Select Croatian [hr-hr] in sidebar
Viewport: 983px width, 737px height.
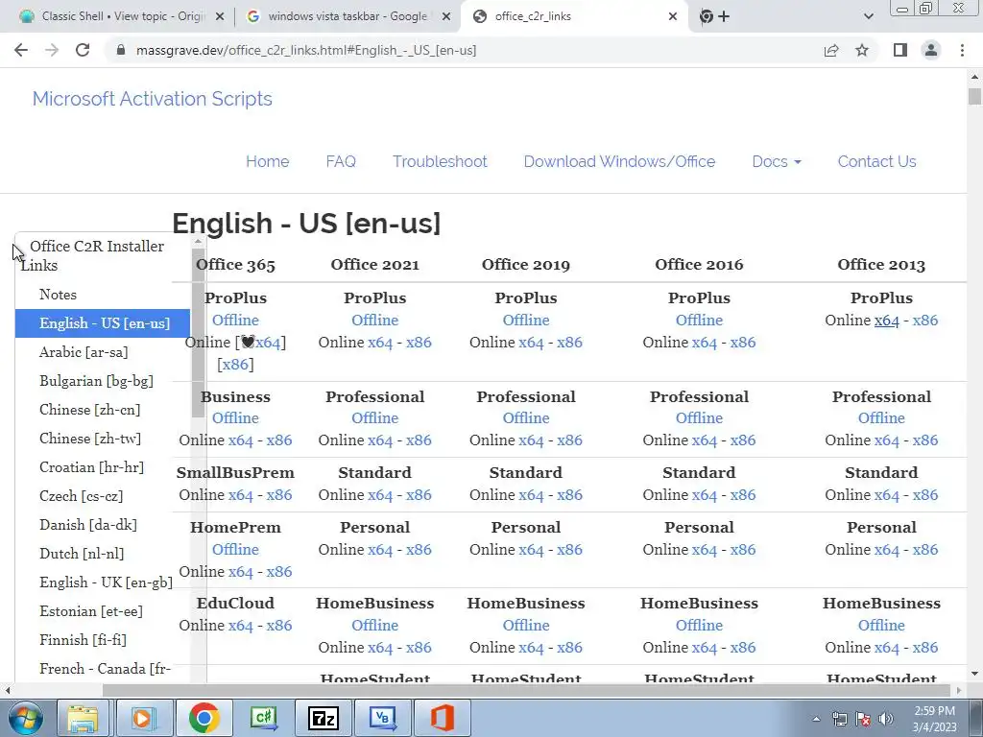pos(91,467)
